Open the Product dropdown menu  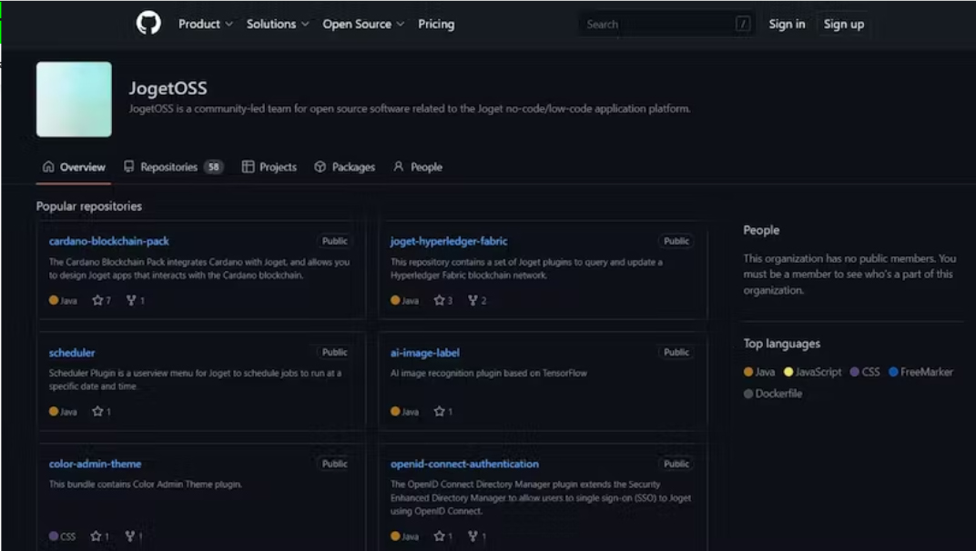point(205,24)
